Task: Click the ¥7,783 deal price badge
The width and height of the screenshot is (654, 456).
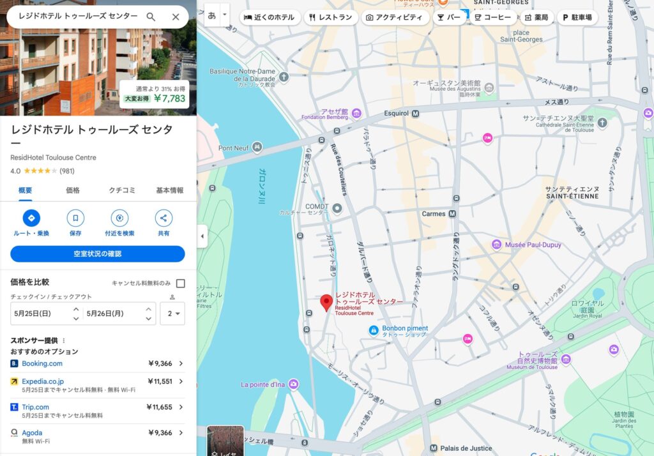Action: click(155, 95)
